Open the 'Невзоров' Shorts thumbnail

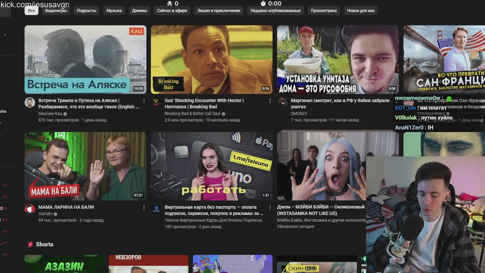149,264
